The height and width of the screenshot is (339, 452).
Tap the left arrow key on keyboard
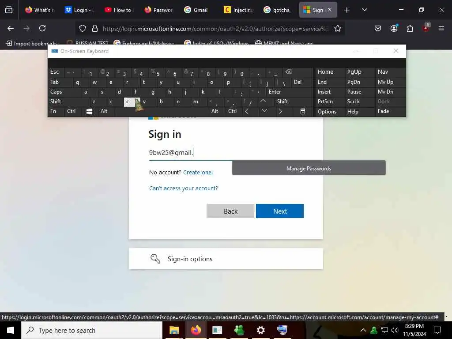(247, 111)
